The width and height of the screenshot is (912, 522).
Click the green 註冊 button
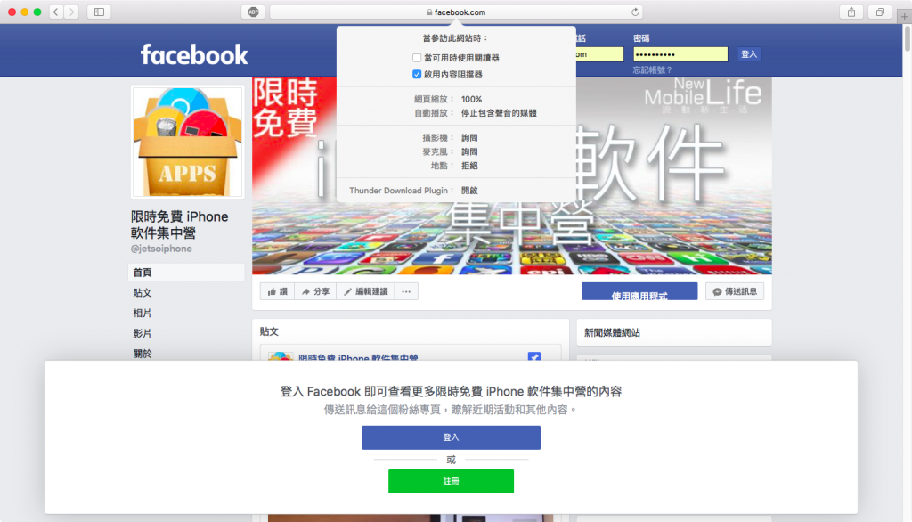click(451, 481)
